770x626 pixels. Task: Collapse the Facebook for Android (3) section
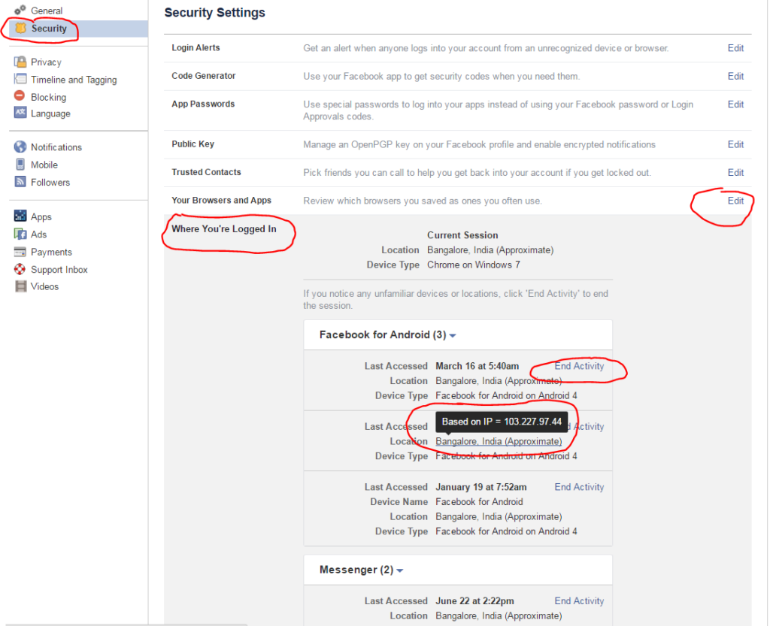point(452,336)
